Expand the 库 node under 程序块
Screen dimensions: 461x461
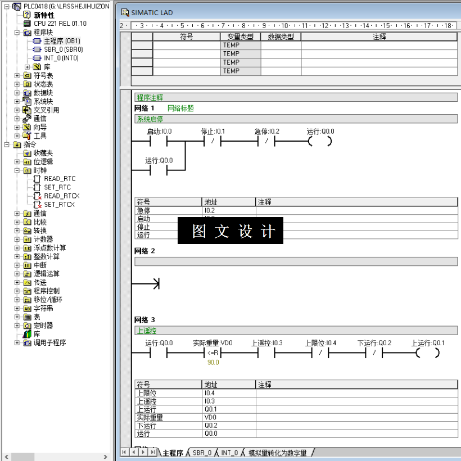pos(28,67)
